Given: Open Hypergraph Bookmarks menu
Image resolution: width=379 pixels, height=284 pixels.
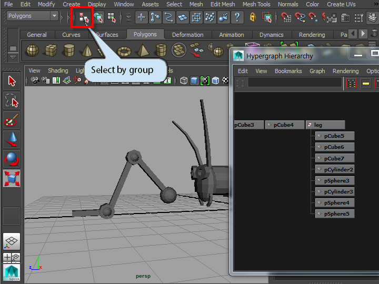Looking at the screenshot, I should [x=288, y=71].
